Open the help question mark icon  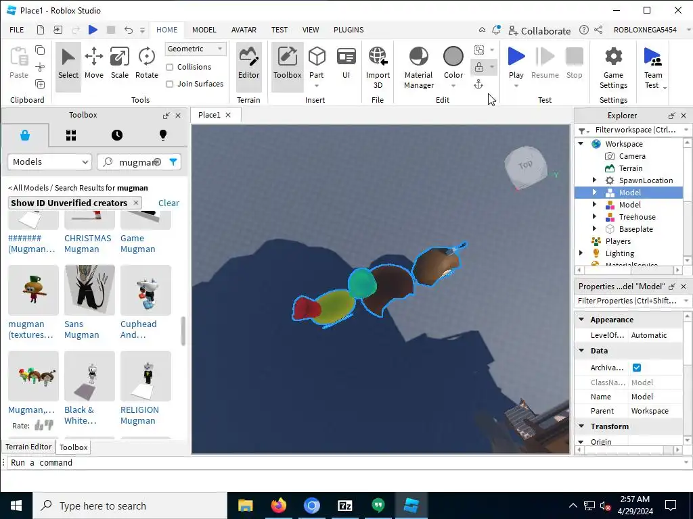click(584, 30)
